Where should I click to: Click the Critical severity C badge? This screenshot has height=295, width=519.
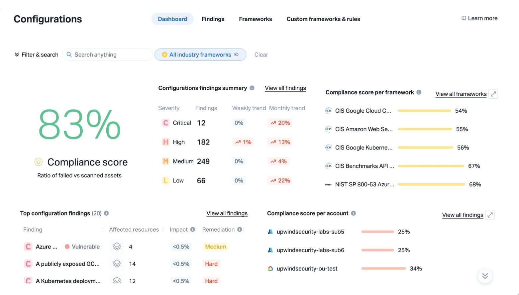165,123
